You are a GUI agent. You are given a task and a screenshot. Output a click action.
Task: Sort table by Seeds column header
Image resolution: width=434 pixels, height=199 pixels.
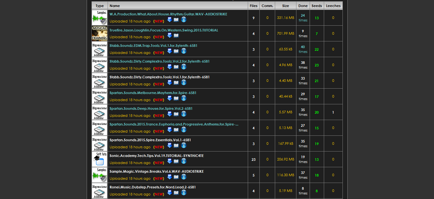[317, 6]
